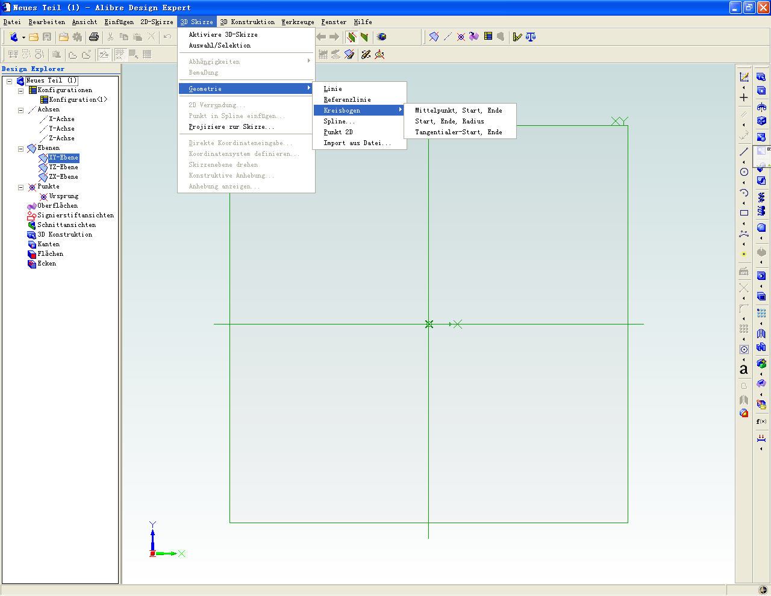Open the f(x) equation editor icon
This screenshot has height=596, width=771.
coord(761,421)
